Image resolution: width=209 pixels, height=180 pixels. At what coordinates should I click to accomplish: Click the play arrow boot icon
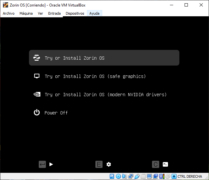click(51, 164)
